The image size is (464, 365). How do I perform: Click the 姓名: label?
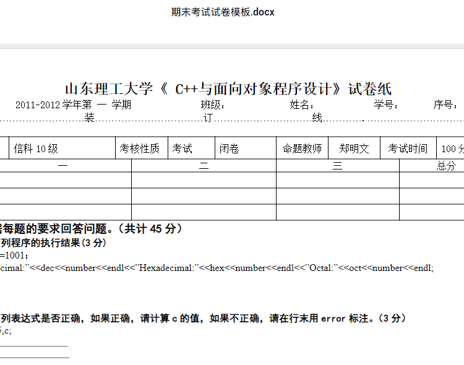(301, 105)
